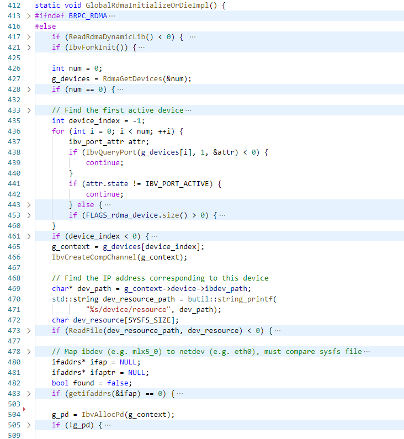Click ellipsis after IbvForkInit line

point(142,47)
